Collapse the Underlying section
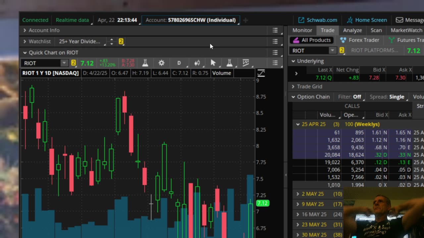The height and width of the screenshot is (238, 424). (x=293, y=61)
